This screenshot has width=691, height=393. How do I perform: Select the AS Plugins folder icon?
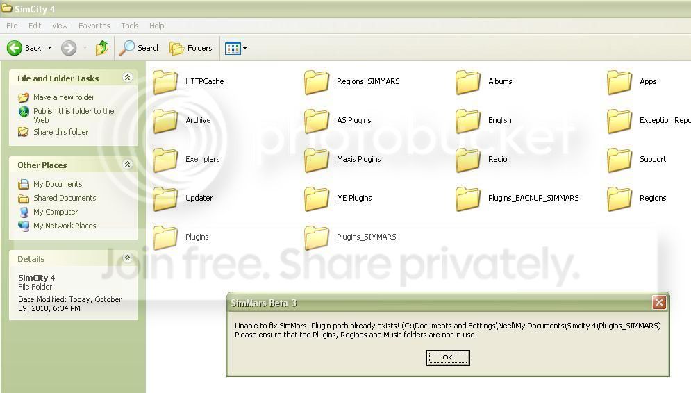tap(317, 121)
